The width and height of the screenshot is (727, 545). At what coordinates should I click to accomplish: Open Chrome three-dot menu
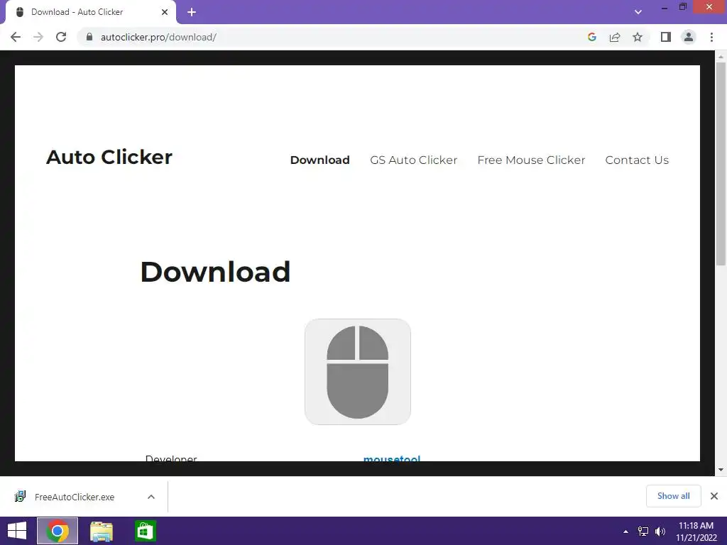tap(711, 37)
